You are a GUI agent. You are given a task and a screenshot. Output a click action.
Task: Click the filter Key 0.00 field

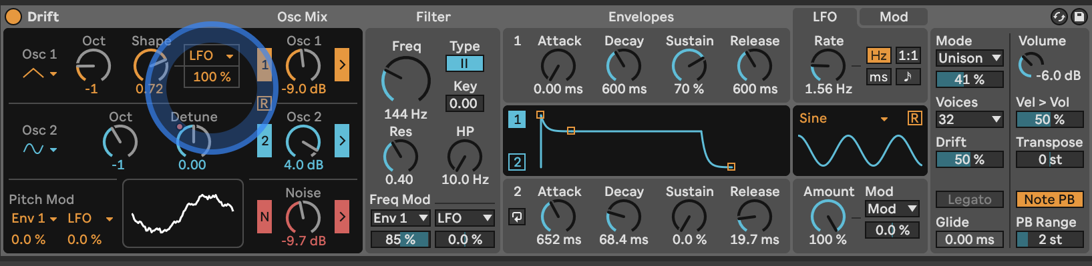pyautogui.click(x=464, y=103)
